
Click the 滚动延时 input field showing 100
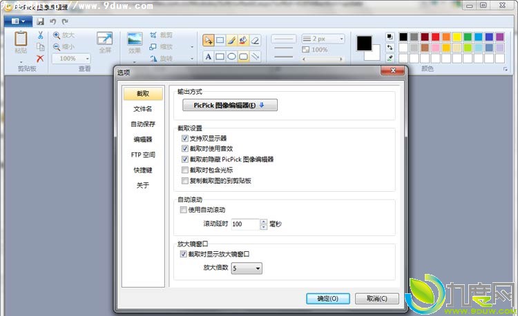[x=245, y=224]
